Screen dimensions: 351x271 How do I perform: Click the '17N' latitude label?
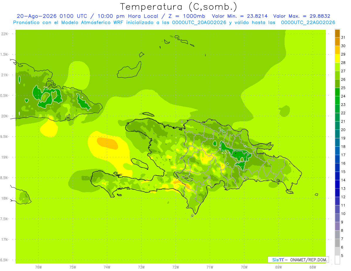click(x=4, y=239)
